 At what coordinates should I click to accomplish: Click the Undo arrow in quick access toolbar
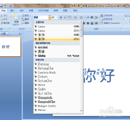coord(5,6)
